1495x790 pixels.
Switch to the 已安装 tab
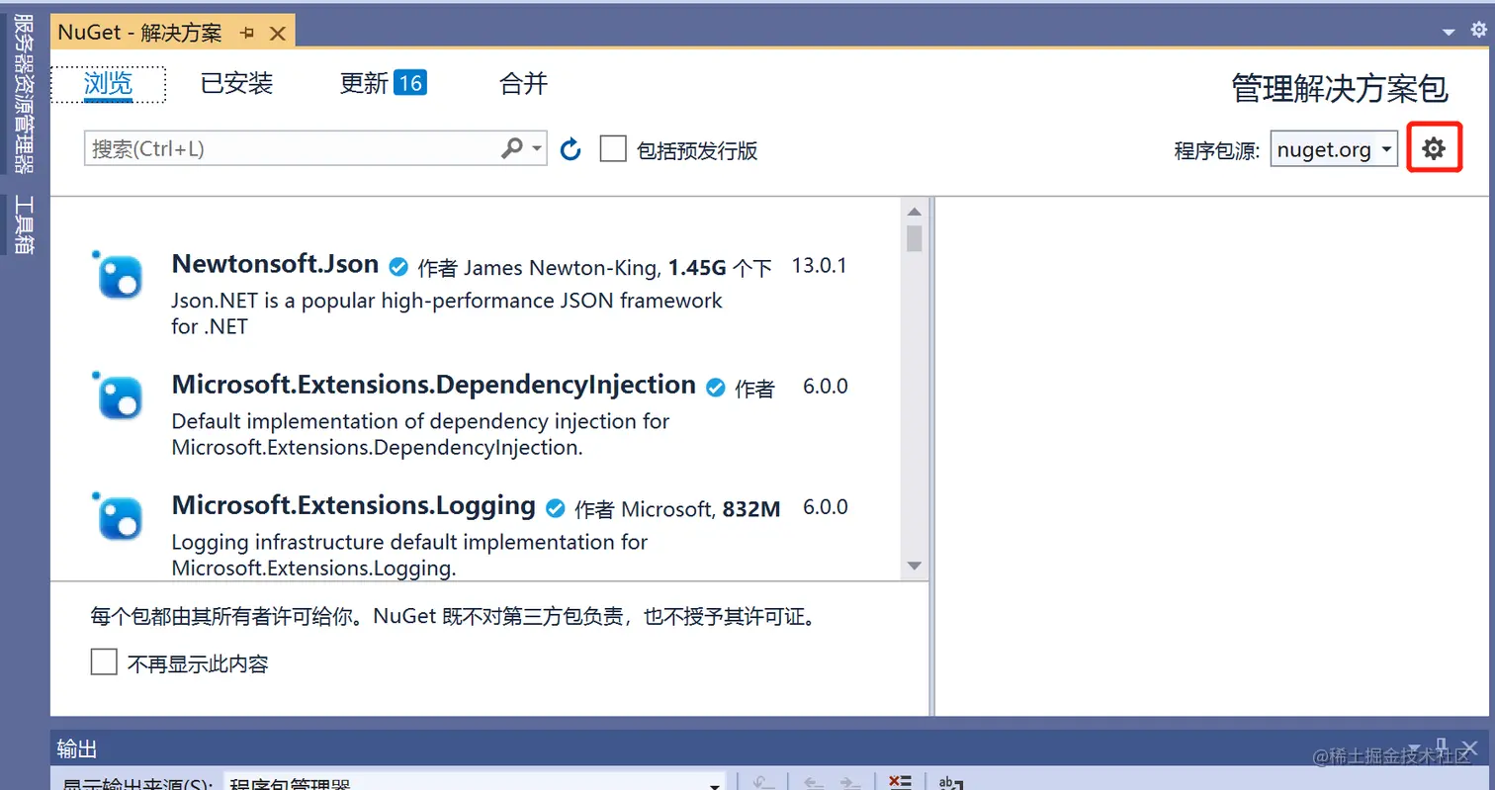tap(236, 84)
